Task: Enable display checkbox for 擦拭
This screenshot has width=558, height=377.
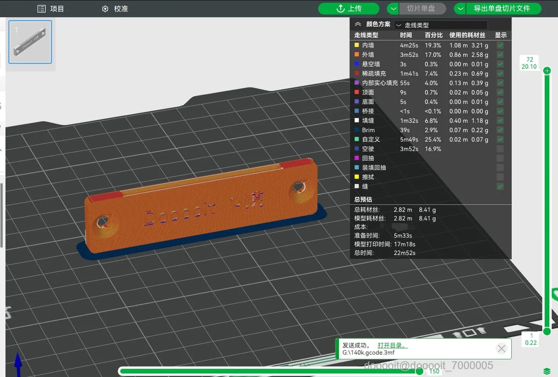Action: [x=500, y=177]
